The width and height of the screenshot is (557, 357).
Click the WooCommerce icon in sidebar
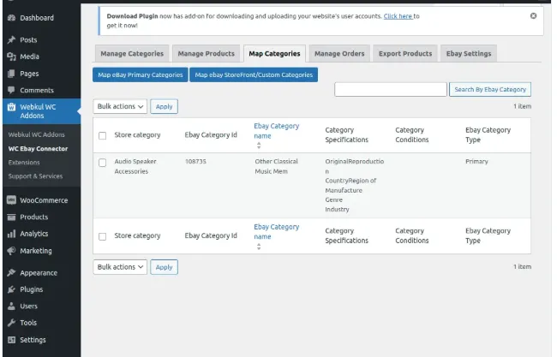[x=10, y=200]
